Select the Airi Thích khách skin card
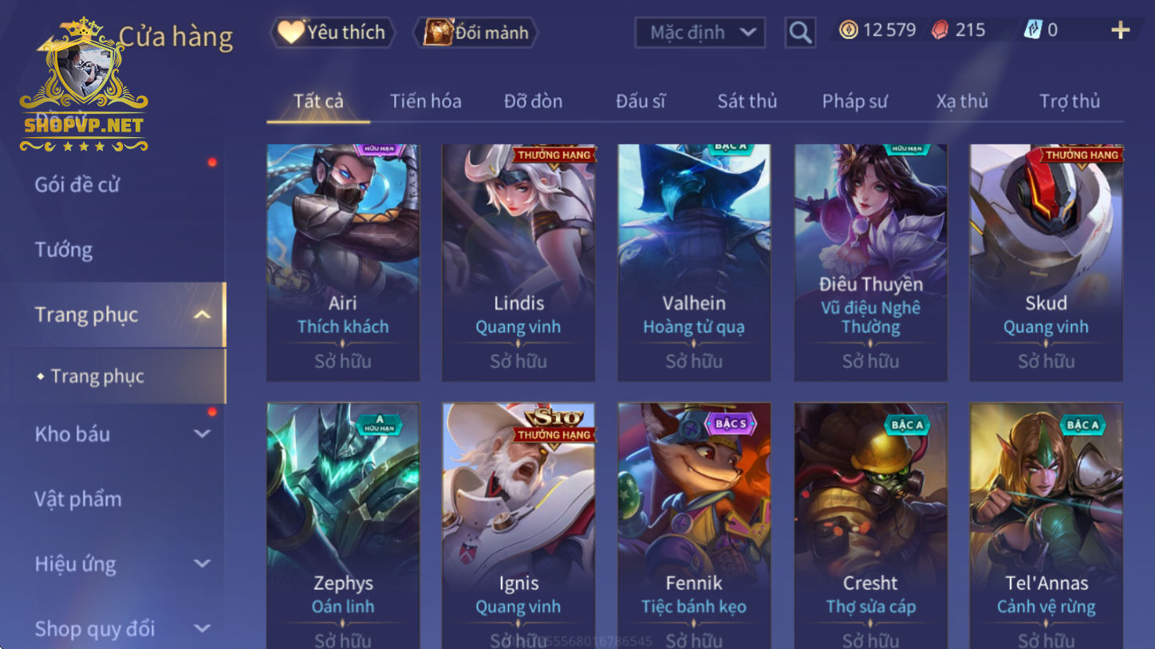The height and width of the screenshot is (649, 1155). (343, 262)
